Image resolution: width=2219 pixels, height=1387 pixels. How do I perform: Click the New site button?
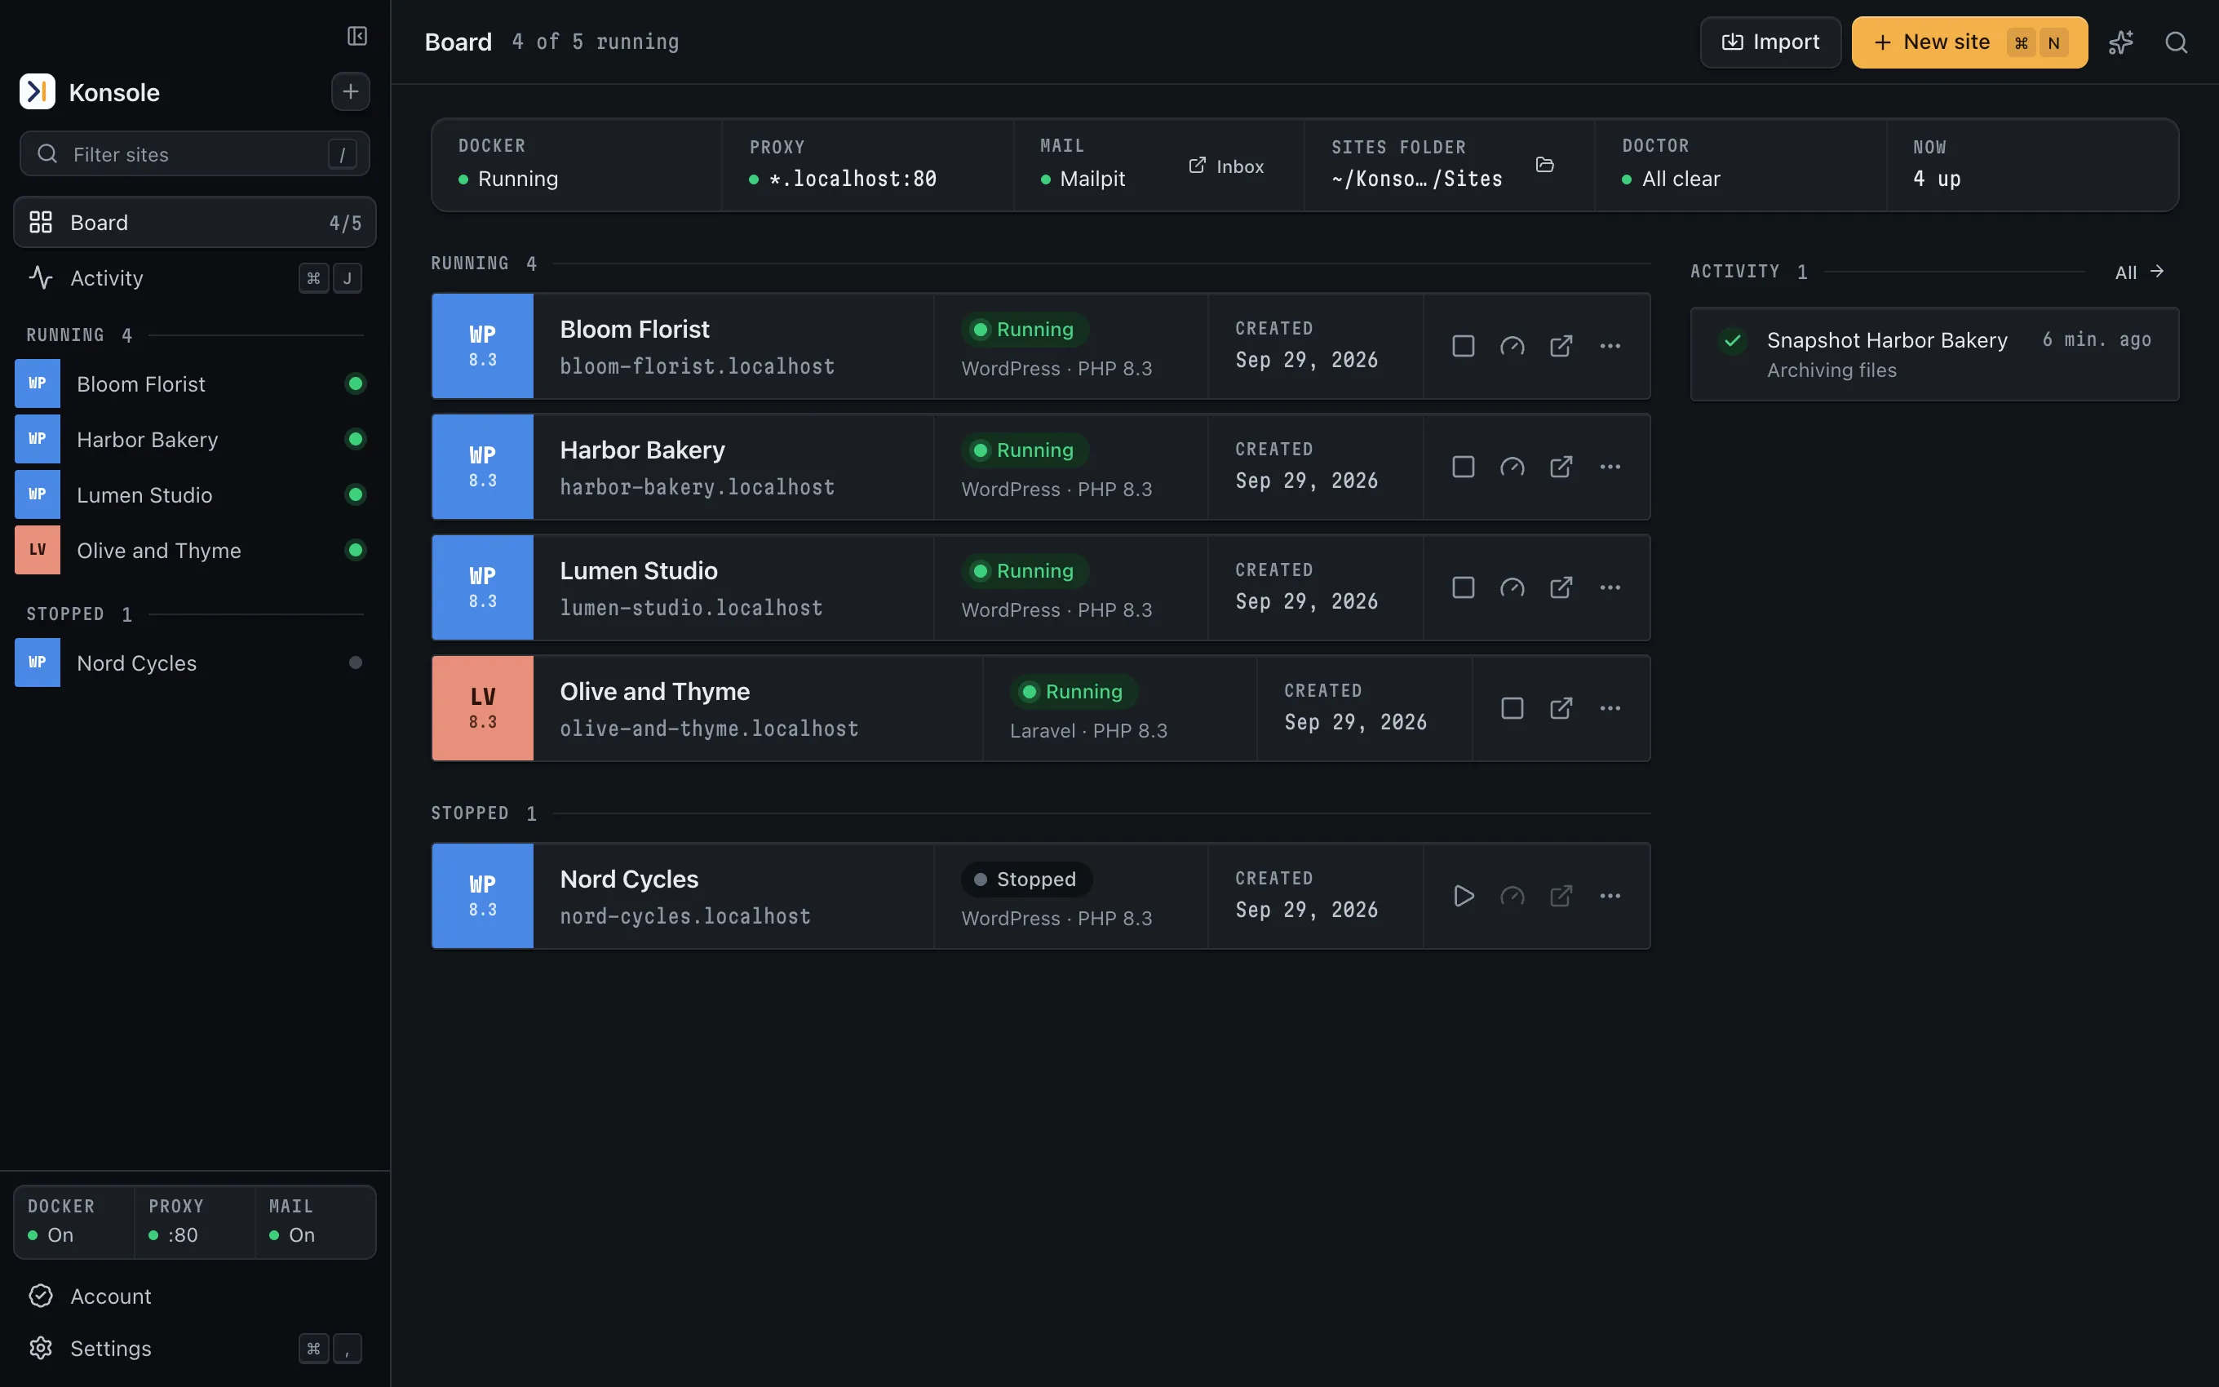tap(1969, 42)
